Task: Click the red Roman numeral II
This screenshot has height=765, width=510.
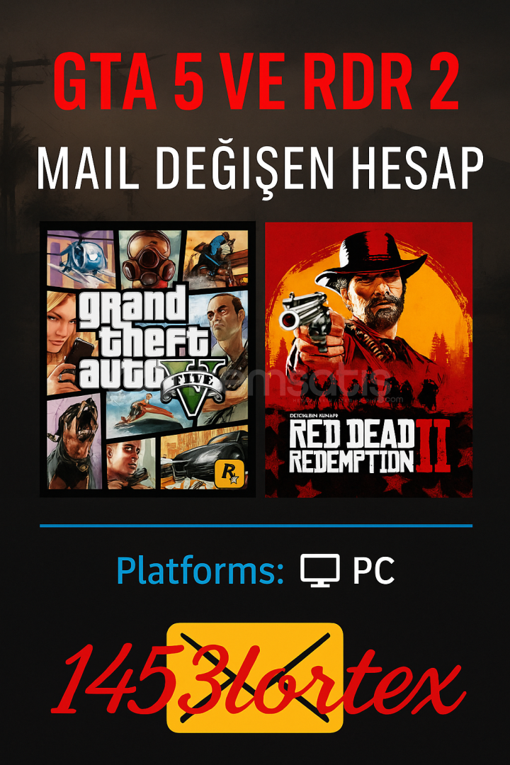Action: click(433, 446)
